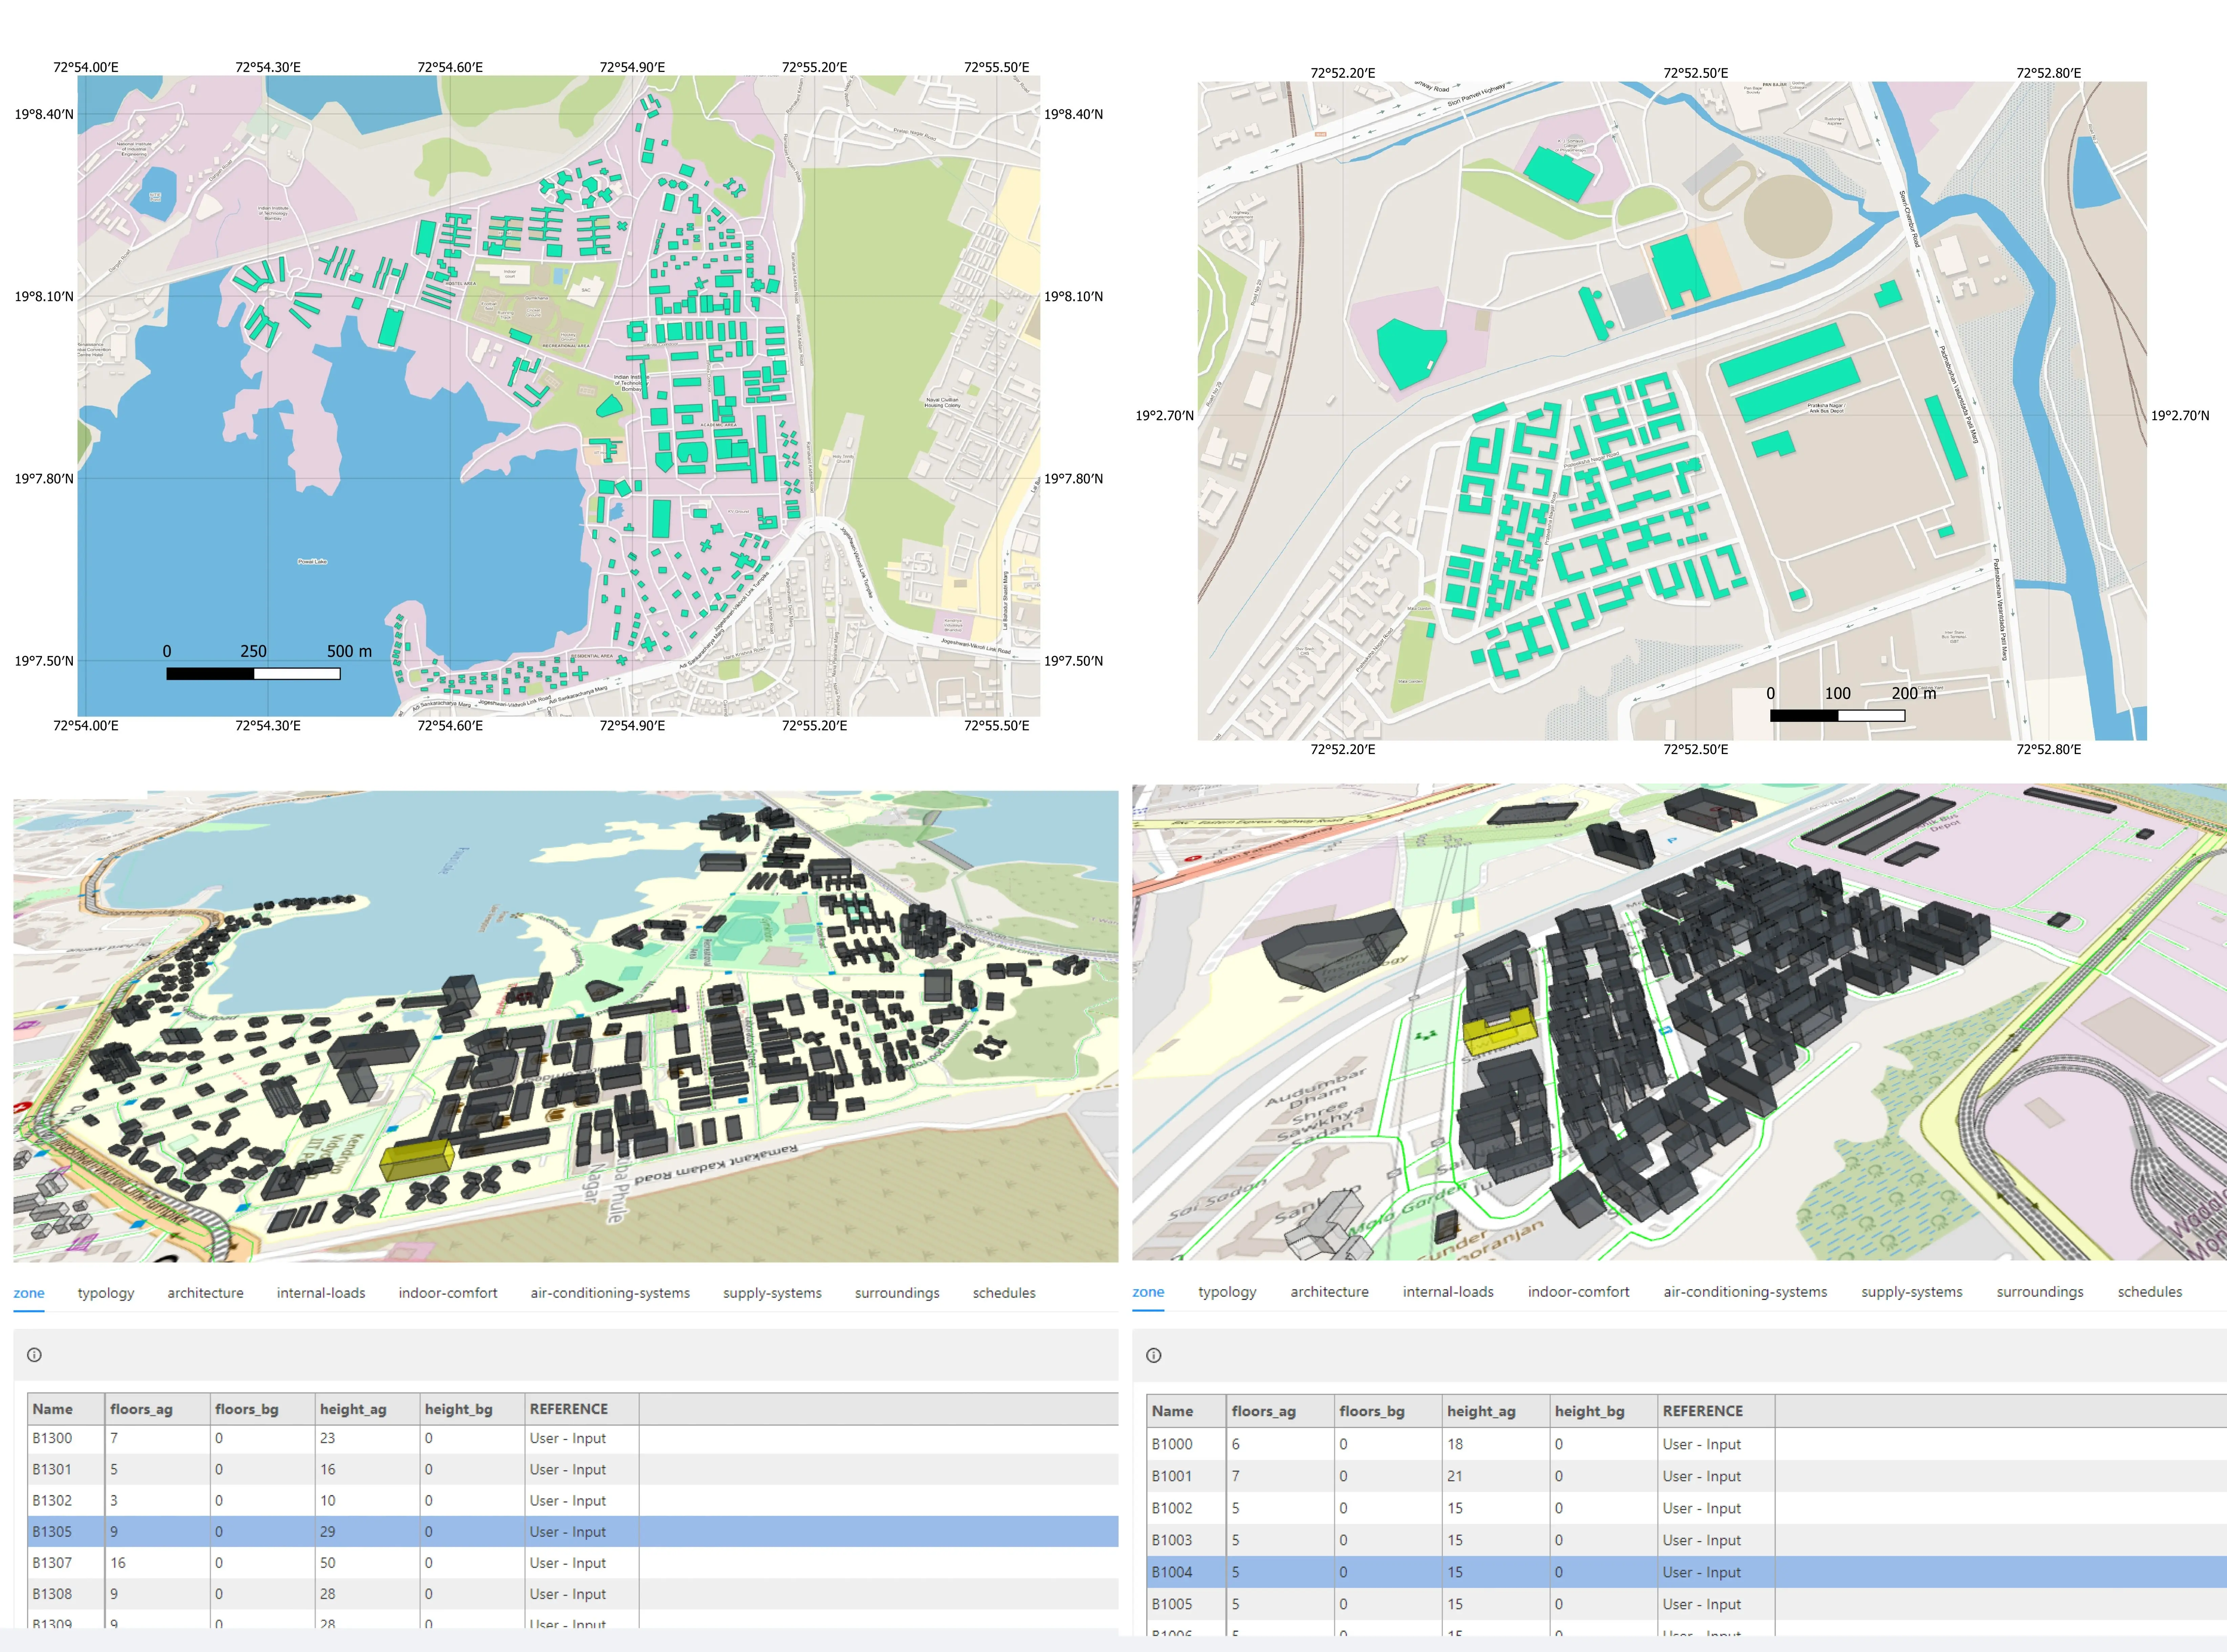Open surroundings tab in left panel
The image size is (2227, 1652).
click(897, 1293)
